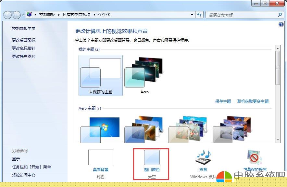Click 个性化 breadcrumb in address bar

coord(104,15)
